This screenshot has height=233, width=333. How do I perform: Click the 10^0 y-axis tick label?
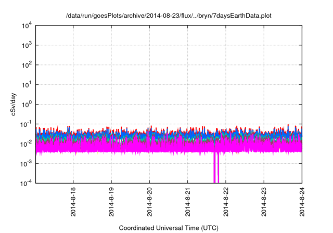(27, 105)
